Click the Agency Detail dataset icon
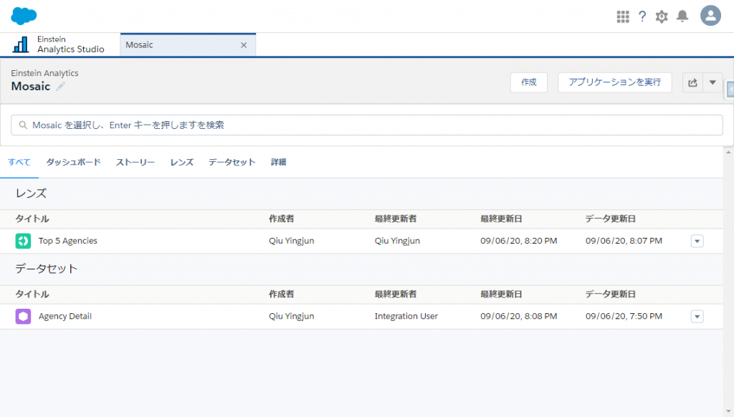 click(23, 317)
